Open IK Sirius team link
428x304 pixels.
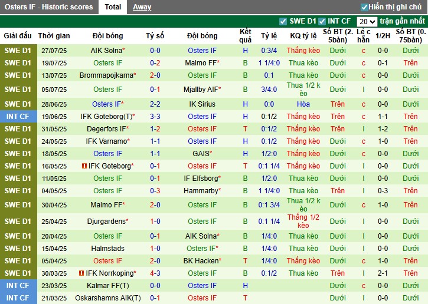coord(202,104)
